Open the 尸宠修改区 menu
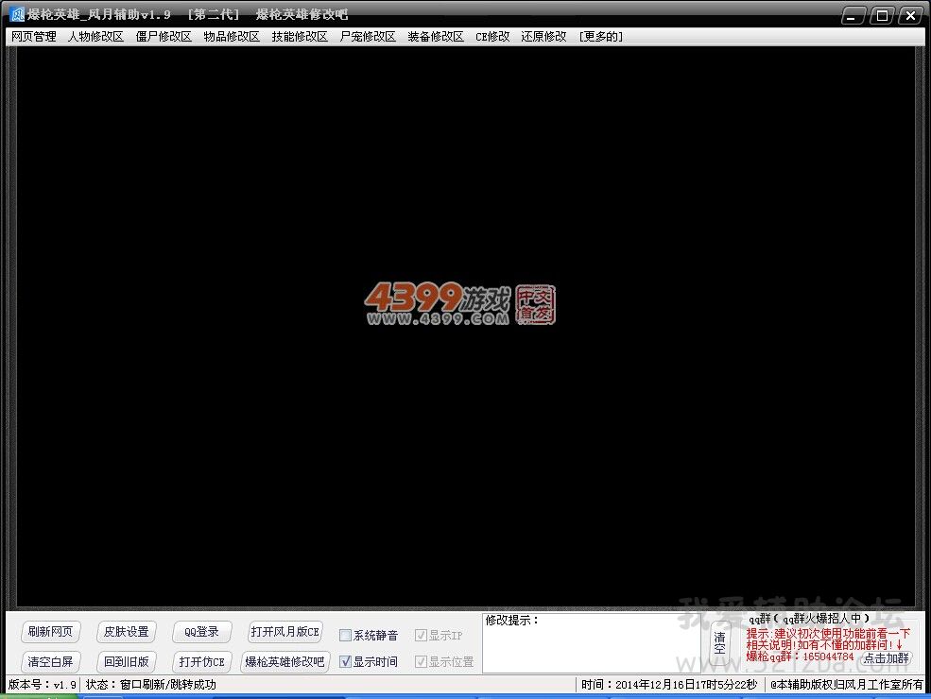The image size is (931, 699). 368,37
